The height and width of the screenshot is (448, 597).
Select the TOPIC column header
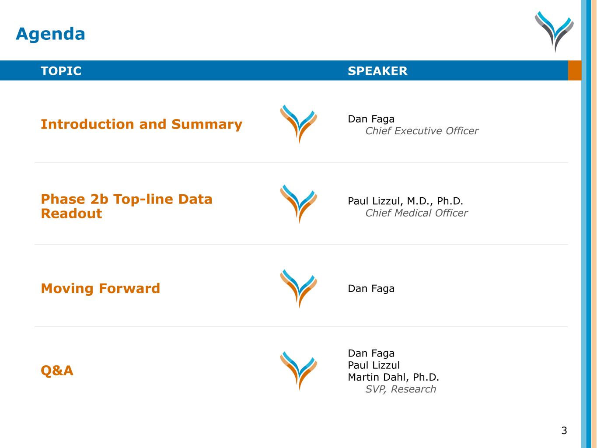(61, 71)
